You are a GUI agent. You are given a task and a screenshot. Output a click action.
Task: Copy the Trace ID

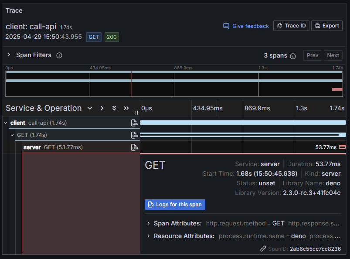291,25
